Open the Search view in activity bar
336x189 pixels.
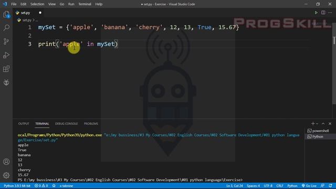tap(6, 28)
